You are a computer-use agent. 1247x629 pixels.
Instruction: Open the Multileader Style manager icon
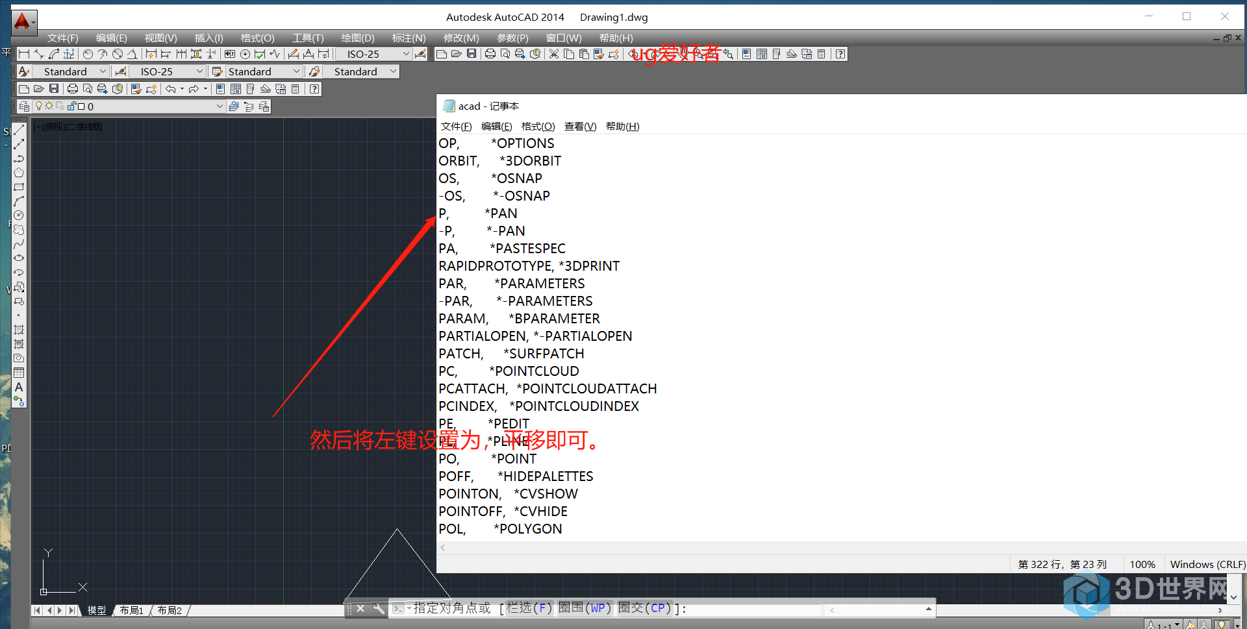pos(314,71)
